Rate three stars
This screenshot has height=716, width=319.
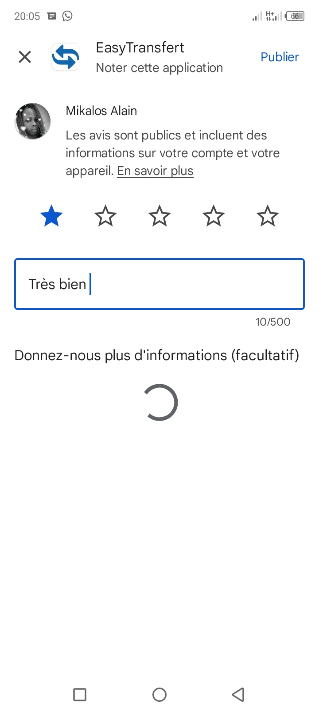click(x=159, y=216)
